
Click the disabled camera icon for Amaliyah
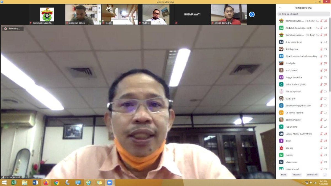(x=325, y=63)
